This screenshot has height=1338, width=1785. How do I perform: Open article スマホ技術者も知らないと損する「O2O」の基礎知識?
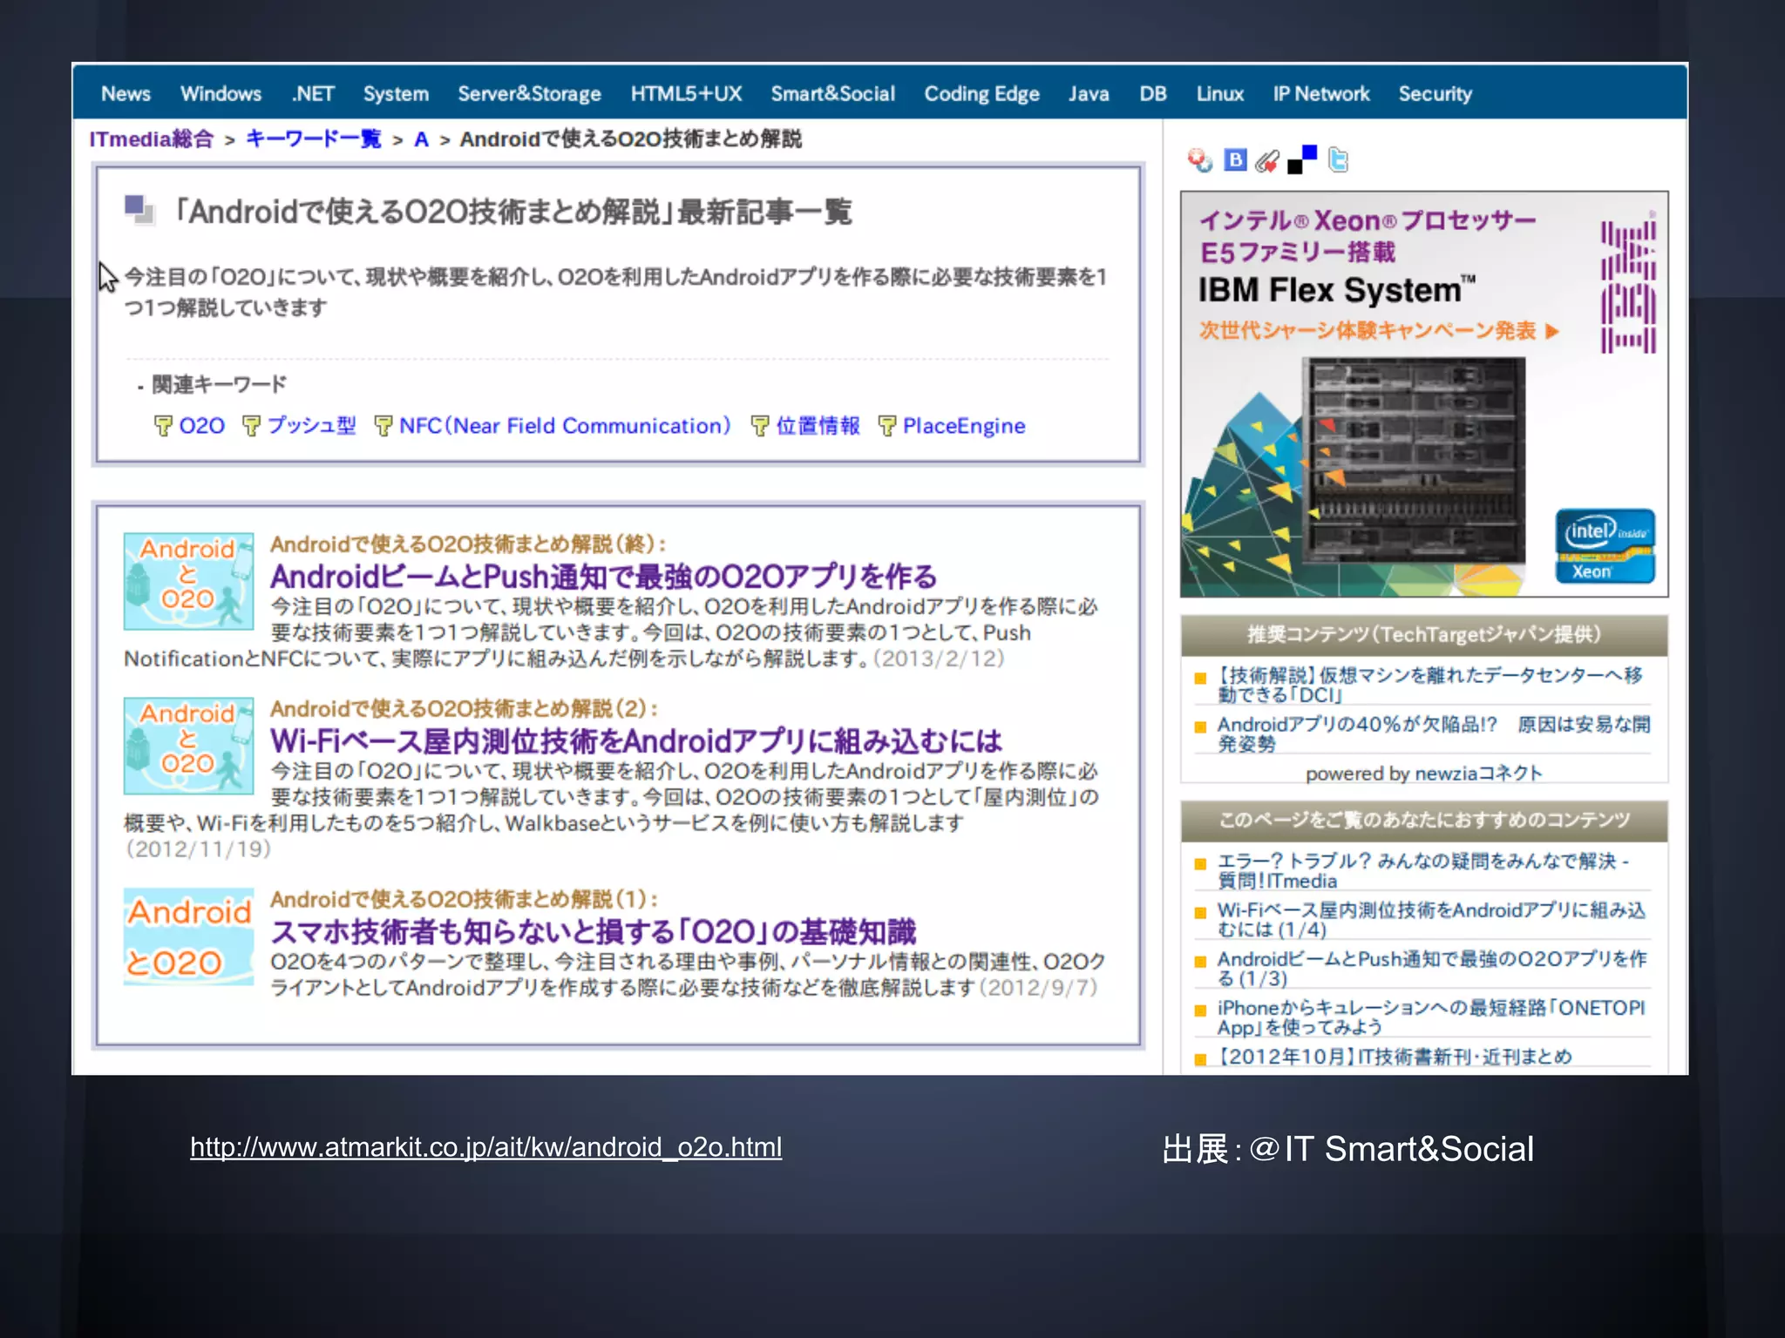click(594, 932)
